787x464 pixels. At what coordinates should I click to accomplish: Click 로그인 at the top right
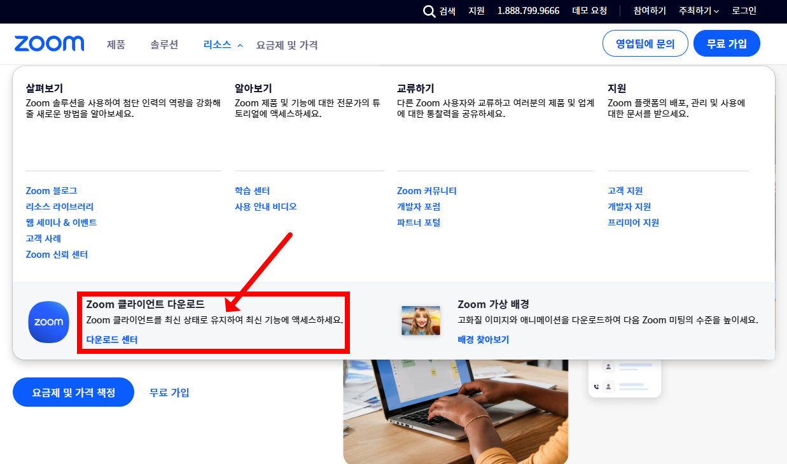tap(743, 11)
